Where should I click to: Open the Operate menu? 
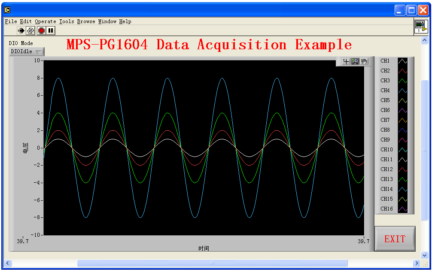[46, 21]
